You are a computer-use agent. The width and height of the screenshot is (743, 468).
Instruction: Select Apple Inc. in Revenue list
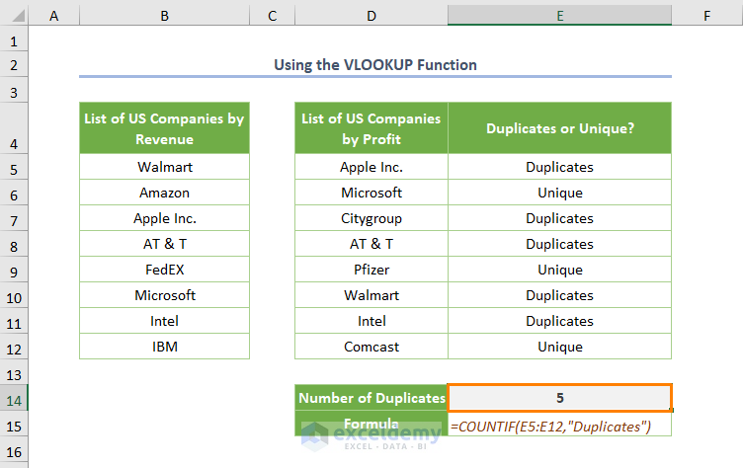pos(164,218)
